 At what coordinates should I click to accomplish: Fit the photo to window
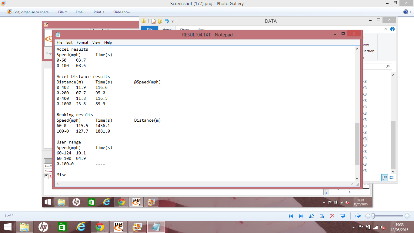click(x=358, y=216)
